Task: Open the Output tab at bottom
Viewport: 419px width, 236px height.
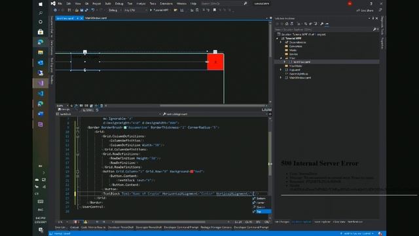Action: pyautogui.click(x=74, y=227)
